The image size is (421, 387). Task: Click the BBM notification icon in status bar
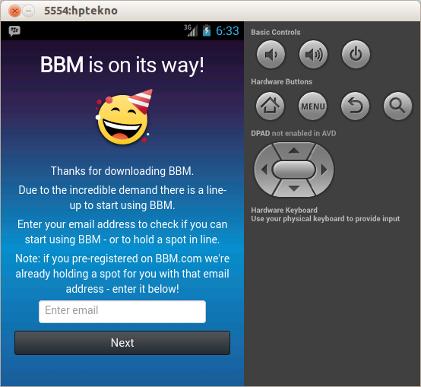click(14, 31)
